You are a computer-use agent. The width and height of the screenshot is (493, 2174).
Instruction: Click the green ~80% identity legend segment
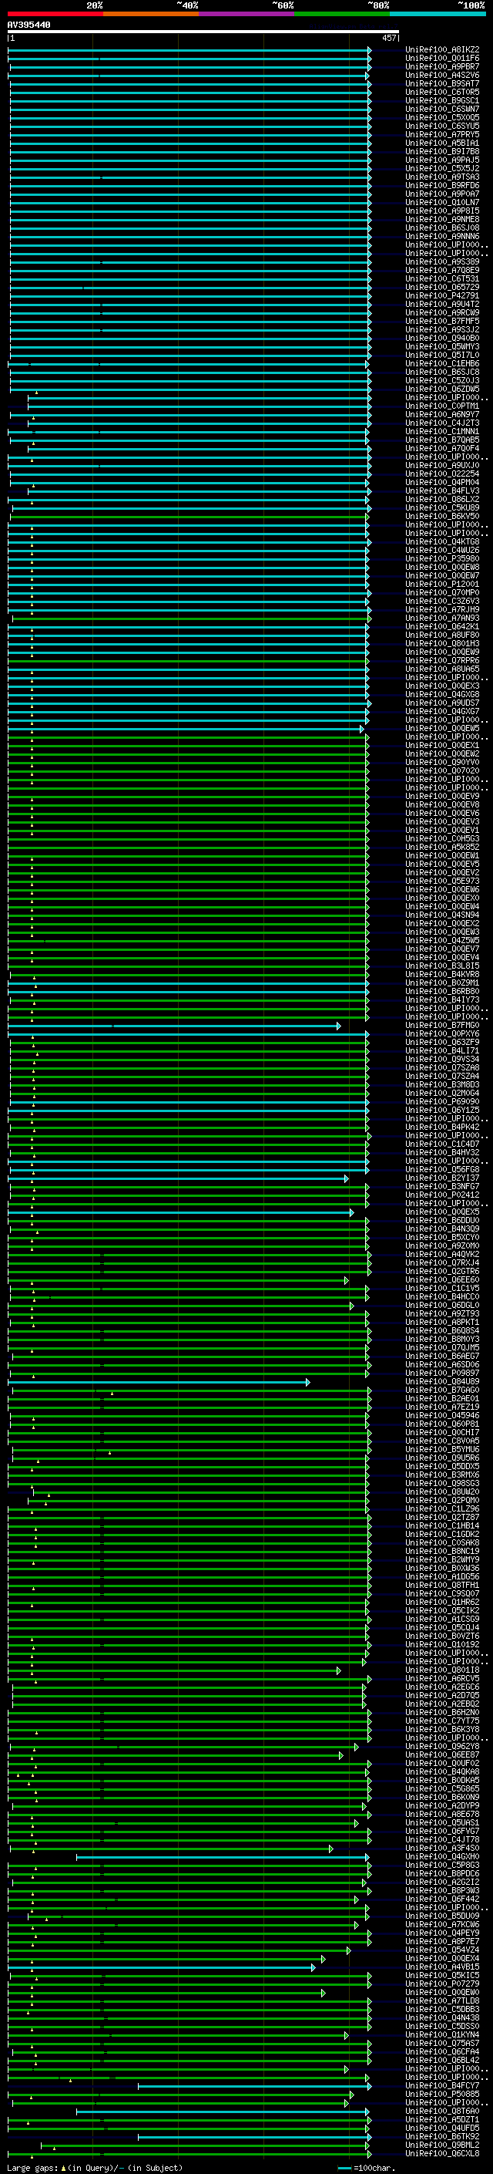tap(341, 14)
